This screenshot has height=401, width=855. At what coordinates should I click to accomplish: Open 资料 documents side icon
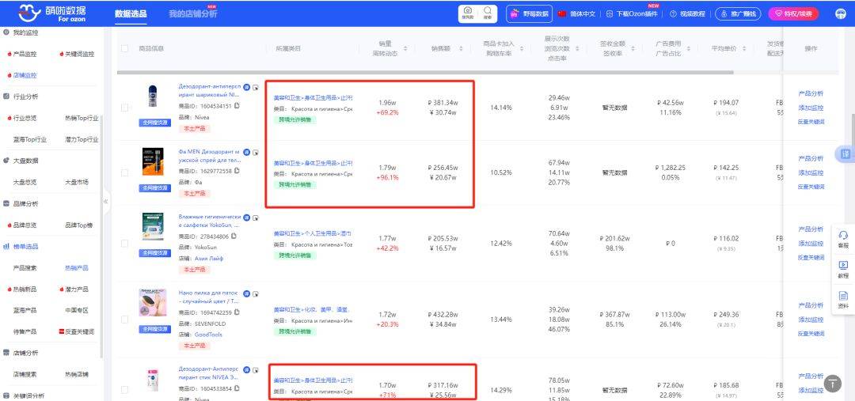[x=843, y=300]
